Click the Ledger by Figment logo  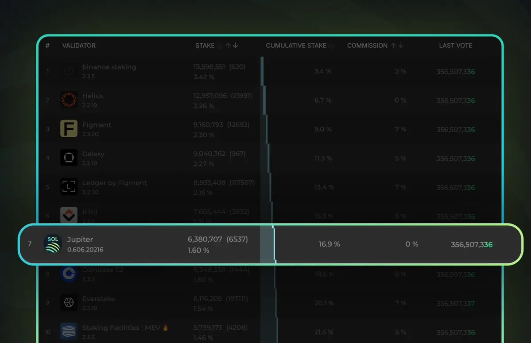pos(69,187)
